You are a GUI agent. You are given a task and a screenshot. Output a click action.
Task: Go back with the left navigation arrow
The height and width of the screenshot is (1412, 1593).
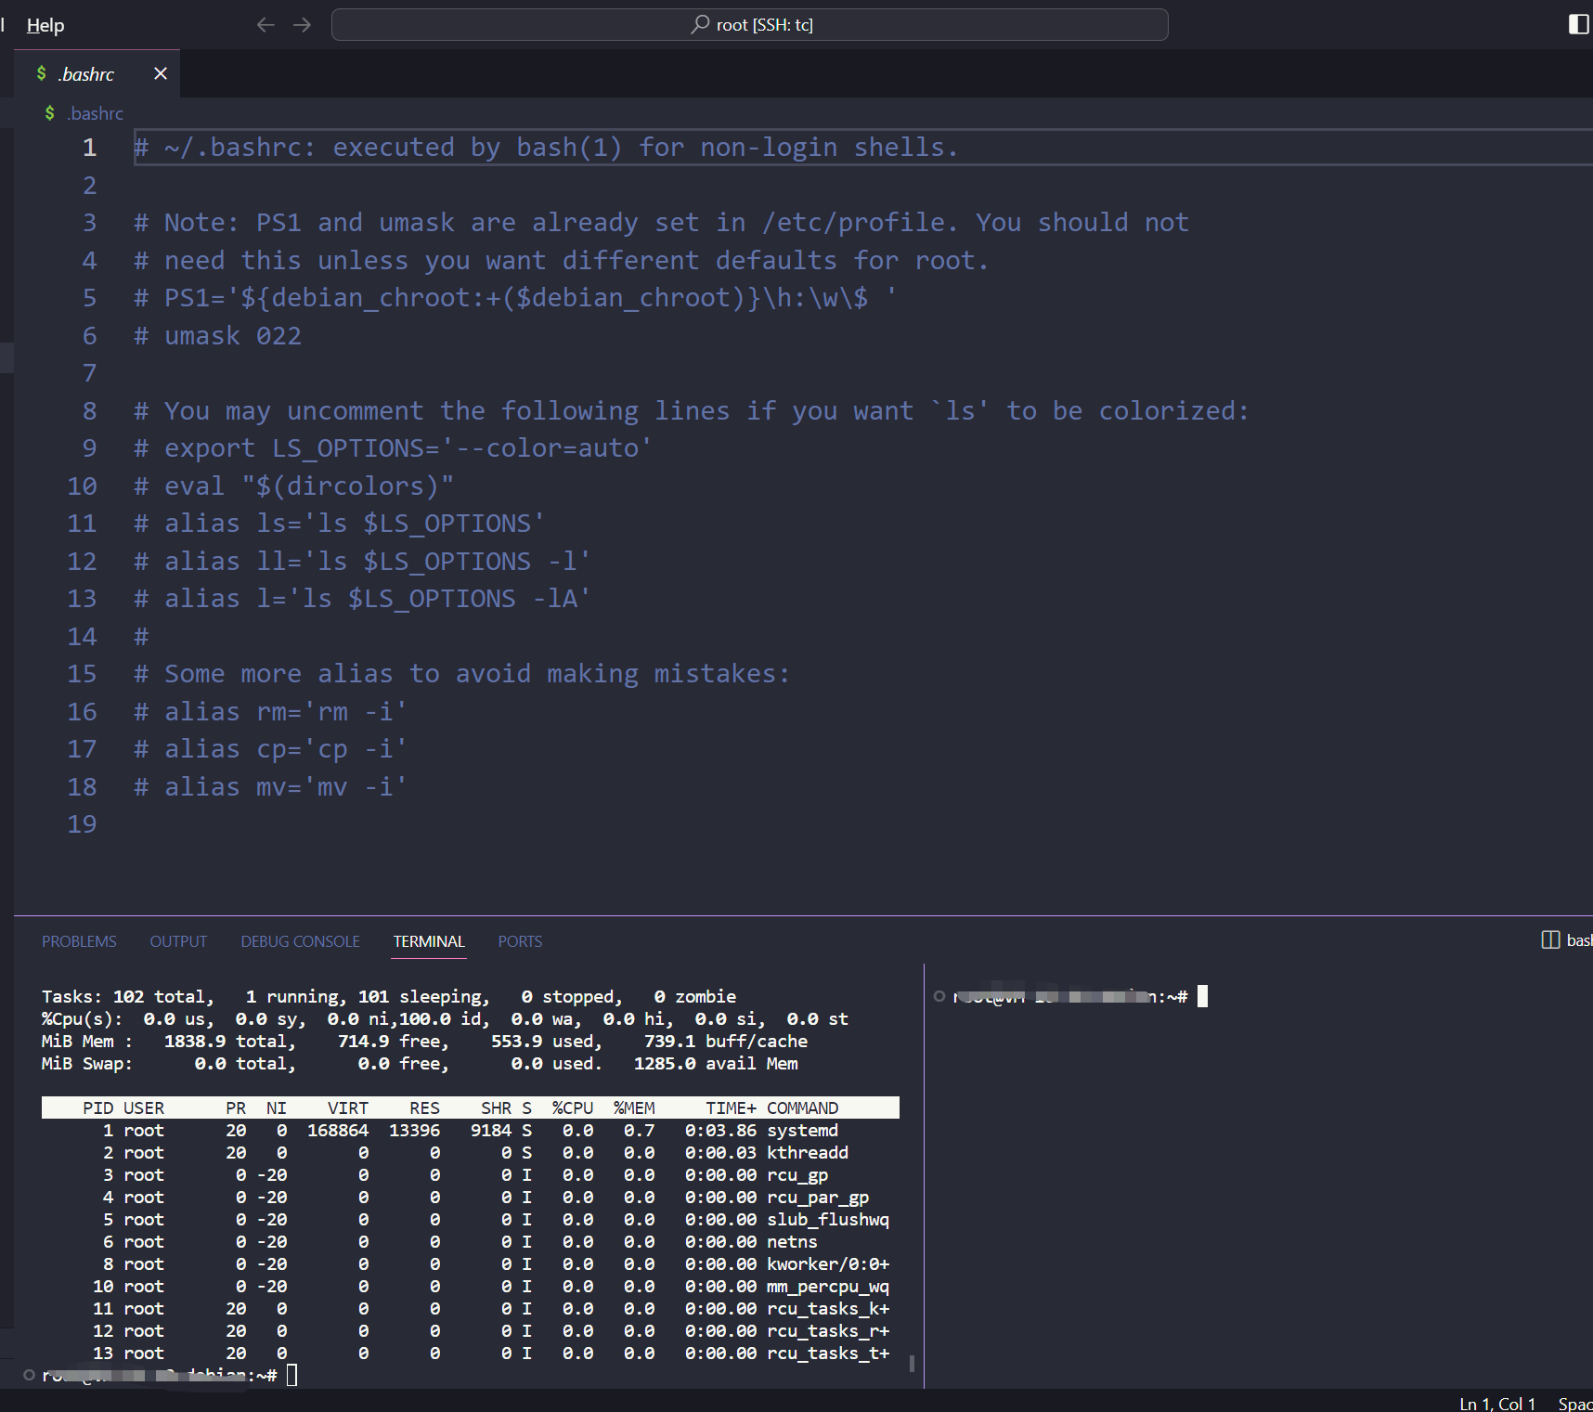(265, 25)
